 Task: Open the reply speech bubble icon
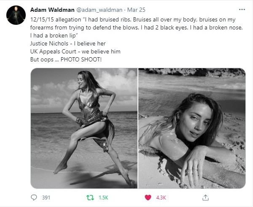click(x=34, y=197)
